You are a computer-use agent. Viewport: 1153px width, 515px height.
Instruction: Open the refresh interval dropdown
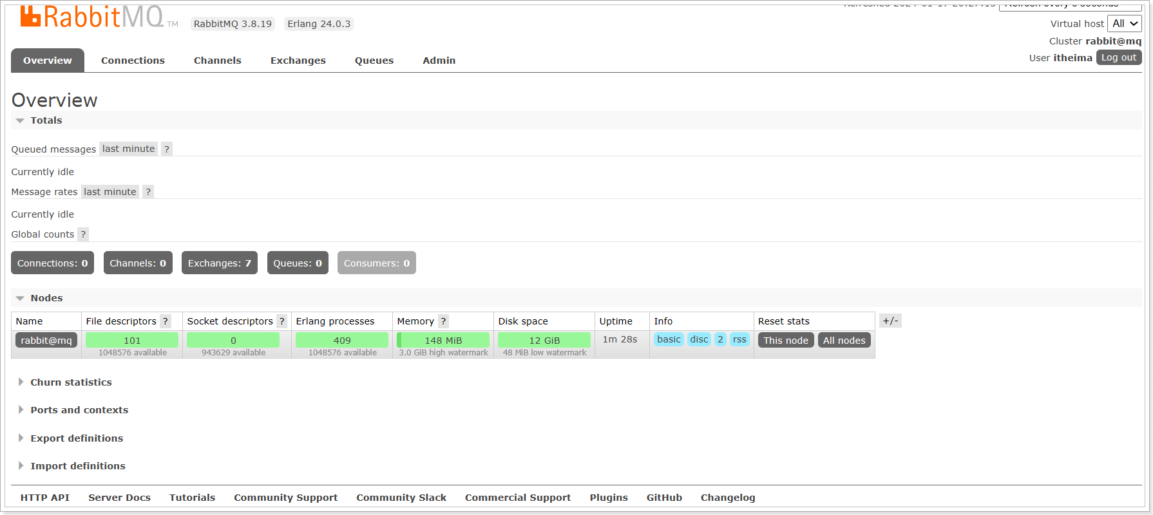click(x=1070, y=5)
